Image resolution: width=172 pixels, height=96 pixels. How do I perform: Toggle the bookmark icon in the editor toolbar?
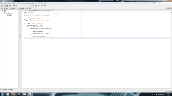pos(44,11)
